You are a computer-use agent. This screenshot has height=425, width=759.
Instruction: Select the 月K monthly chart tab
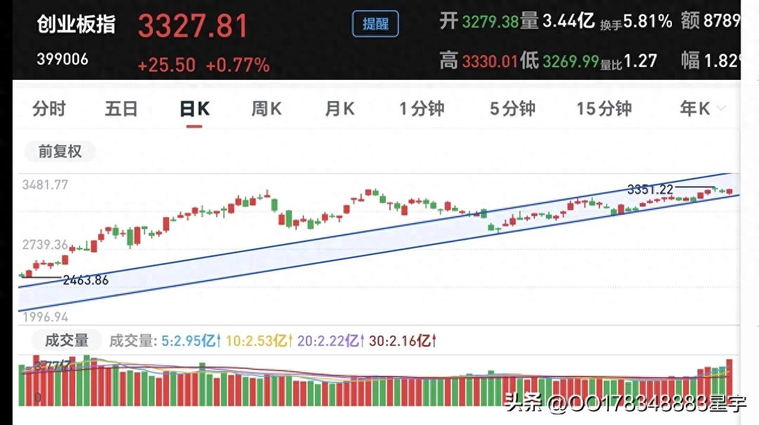click(339, 109)
